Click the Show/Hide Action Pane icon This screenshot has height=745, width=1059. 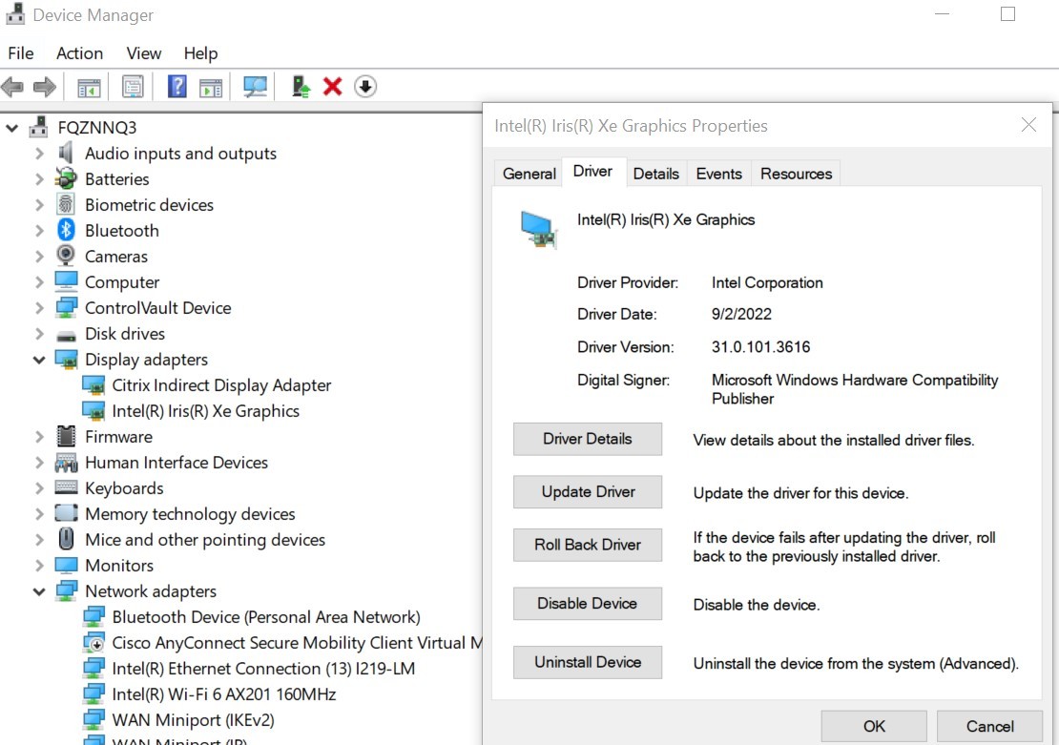click(x=211, y=87)
